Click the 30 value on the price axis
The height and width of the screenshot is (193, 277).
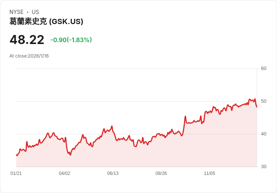pyautogui.click(x=263, y=167)
